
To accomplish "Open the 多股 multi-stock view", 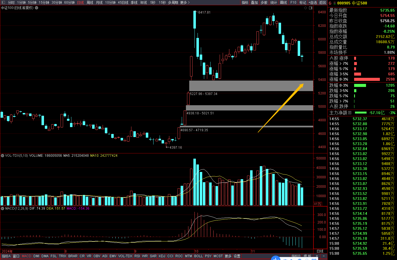I will coord(264,2).
